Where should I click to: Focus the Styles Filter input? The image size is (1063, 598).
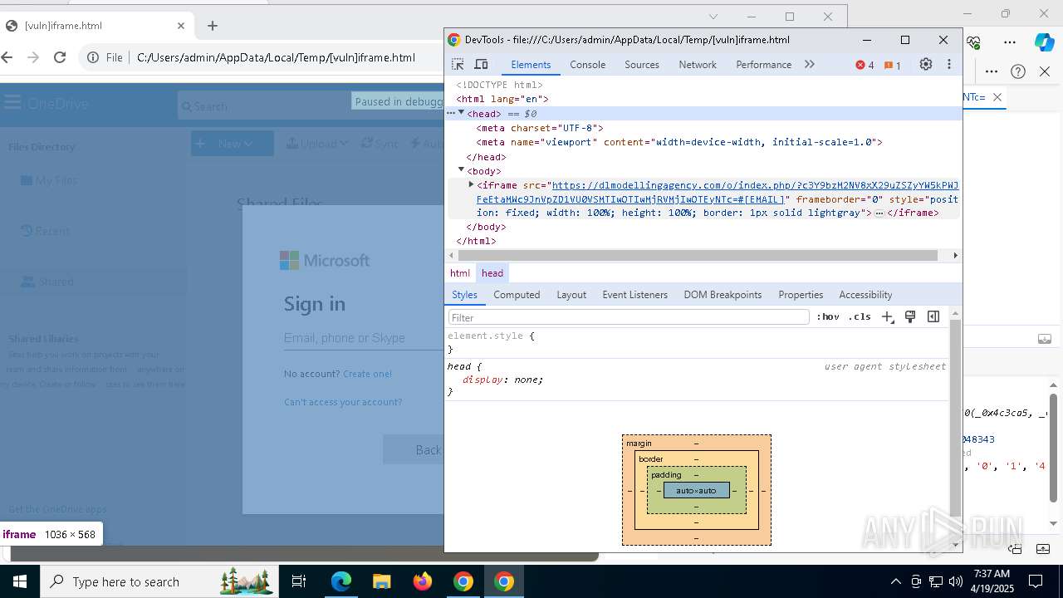pyautogui.click(x=629, y=317)
